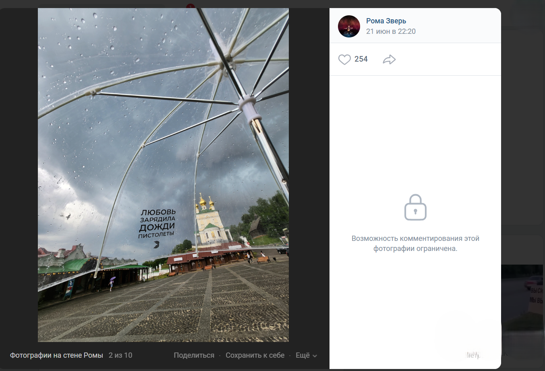This screenshot has height=371, width=545.
Task: Click the photo counter 2 из 10
Action: 120,355
